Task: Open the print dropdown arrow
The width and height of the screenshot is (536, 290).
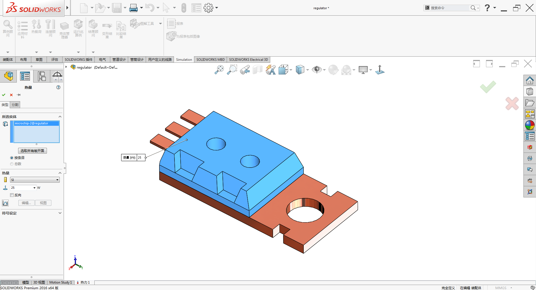Action: (x=142, y=8)
